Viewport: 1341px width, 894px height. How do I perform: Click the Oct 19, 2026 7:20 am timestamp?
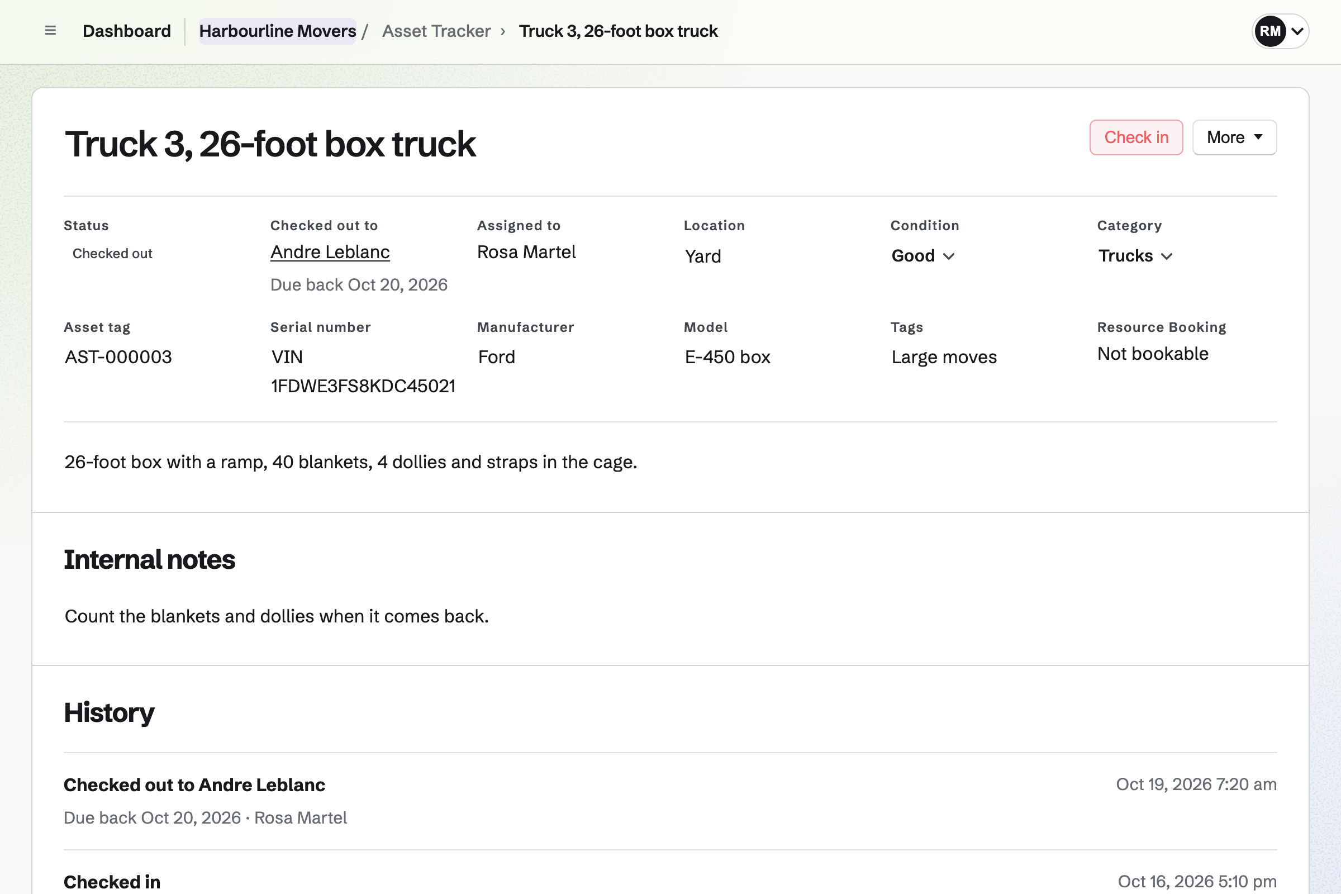1196,784
